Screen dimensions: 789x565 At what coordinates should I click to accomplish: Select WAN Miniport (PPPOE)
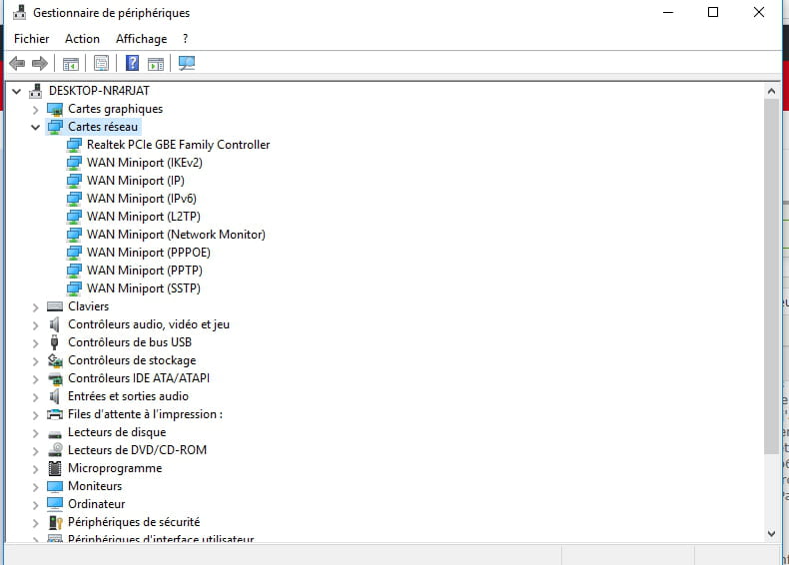coord(149,253)
